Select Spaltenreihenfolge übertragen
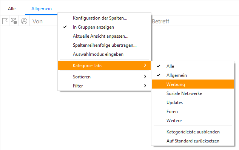The image size is (239, 150). 105,45
